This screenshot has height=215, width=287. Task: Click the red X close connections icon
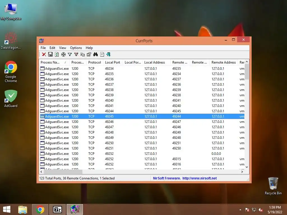click(x=44, y=54)
